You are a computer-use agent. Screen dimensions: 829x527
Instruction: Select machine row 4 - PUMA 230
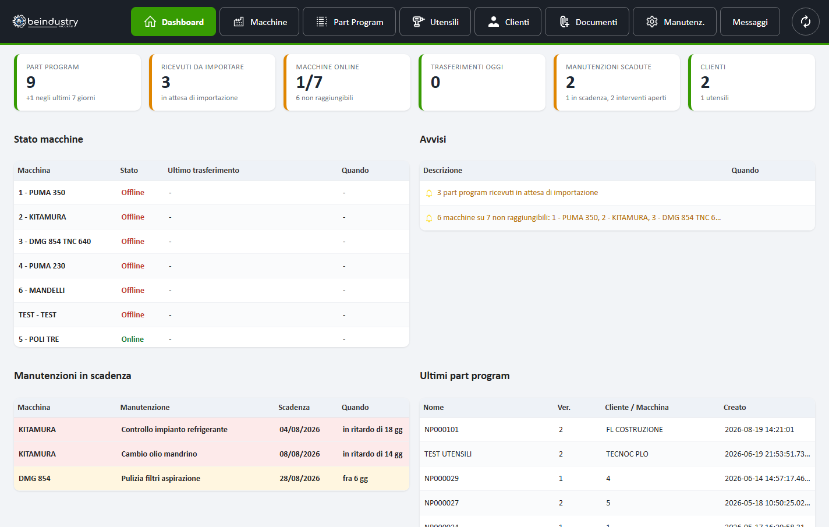tap(211, 266)
